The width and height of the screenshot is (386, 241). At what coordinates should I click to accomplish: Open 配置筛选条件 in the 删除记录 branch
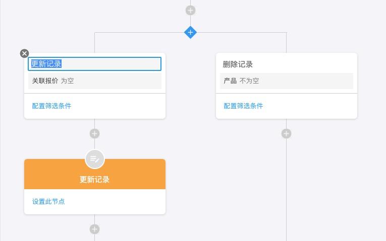(x=243, y=106)
